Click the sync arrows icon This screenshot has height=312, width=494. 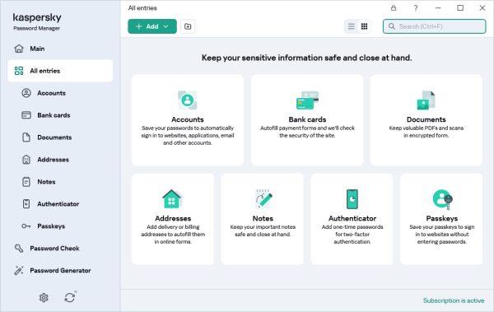coord(70,297)
